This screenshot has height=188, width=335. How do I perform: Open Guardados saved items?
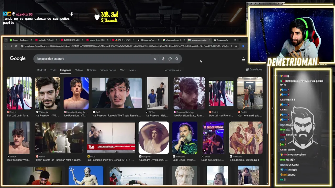(x=254, y=69)
